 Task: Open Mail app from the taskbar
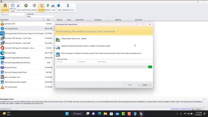pos(117,114)
